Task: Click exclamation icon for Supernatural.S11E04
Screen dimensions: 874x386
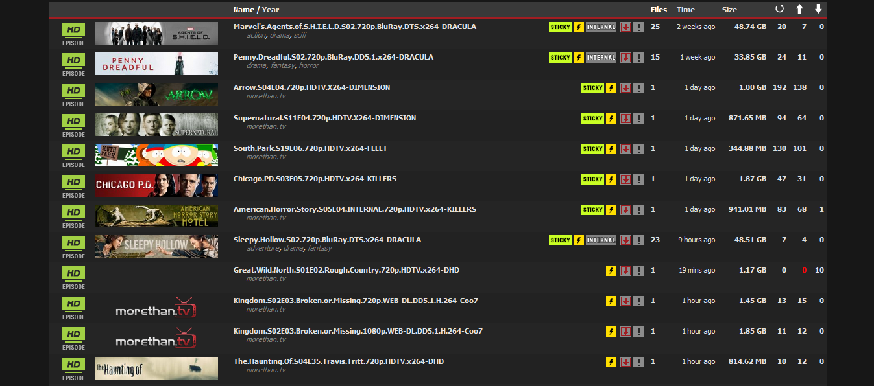Action: 639,119
